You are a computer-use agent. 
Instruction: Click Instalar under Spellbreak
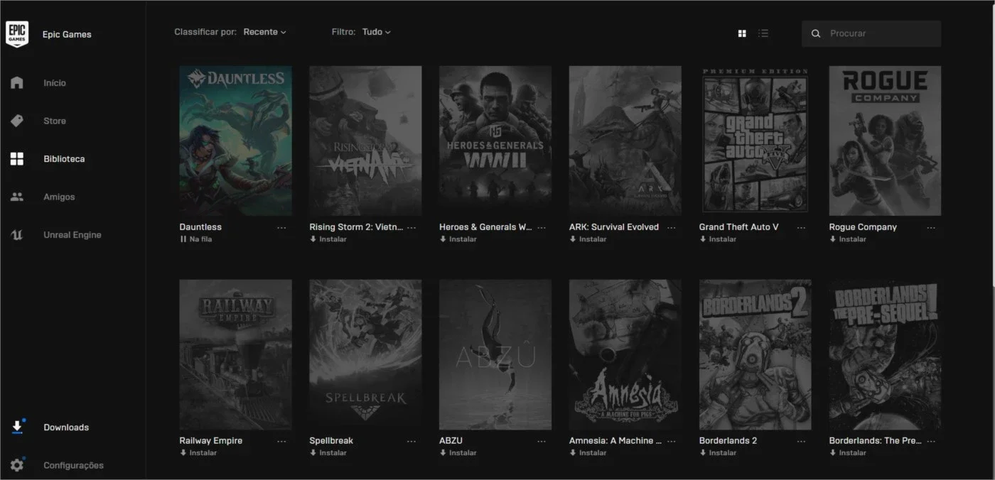328,453
